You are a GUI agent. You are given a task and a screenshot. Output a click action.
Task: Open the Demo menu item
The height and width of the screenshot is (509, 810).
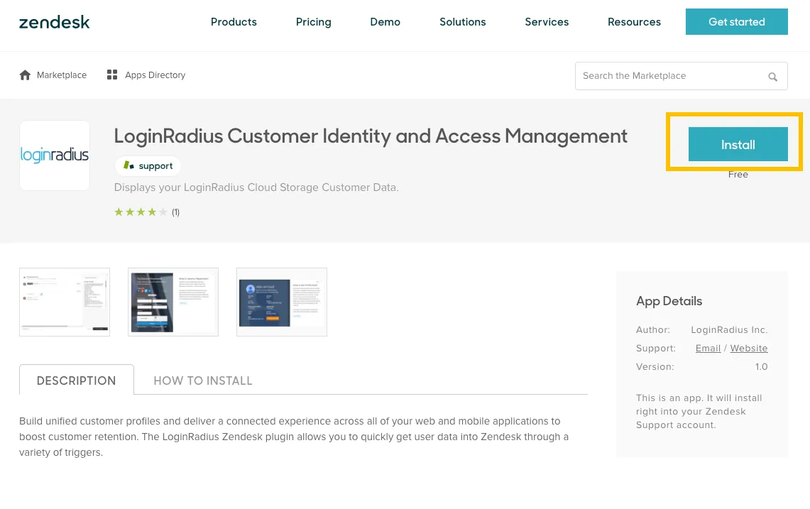coord(385,22)
